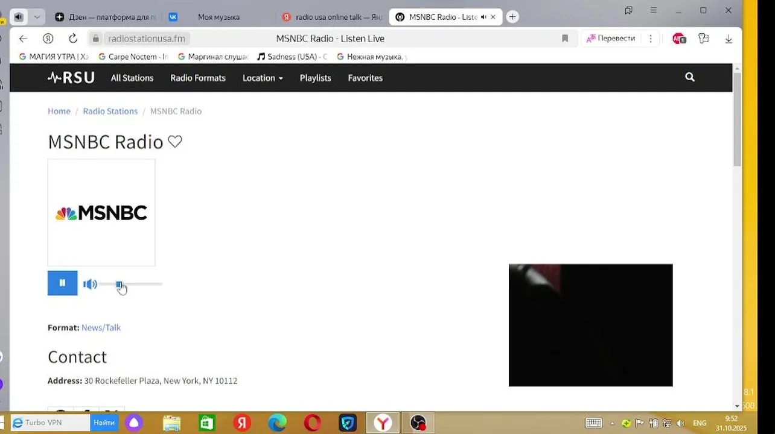
Task: Mute the radio player speaker icon
Action: [x=90, y=284]
